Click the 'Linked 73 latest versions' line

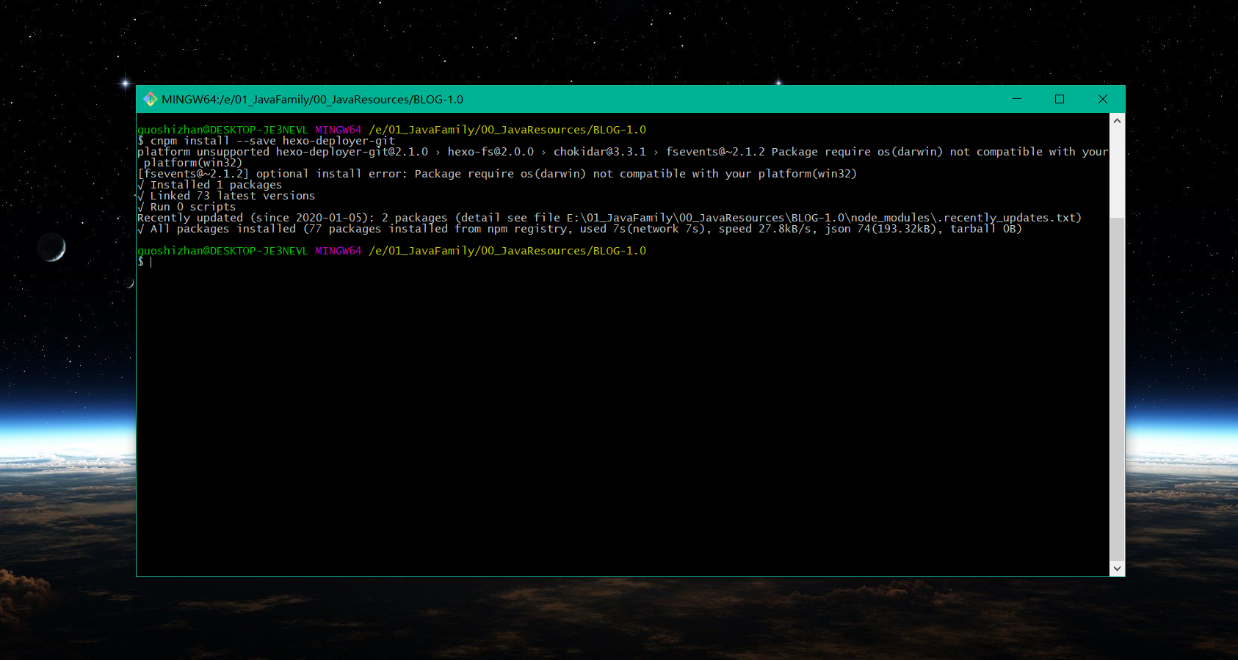tap(232, 196)
